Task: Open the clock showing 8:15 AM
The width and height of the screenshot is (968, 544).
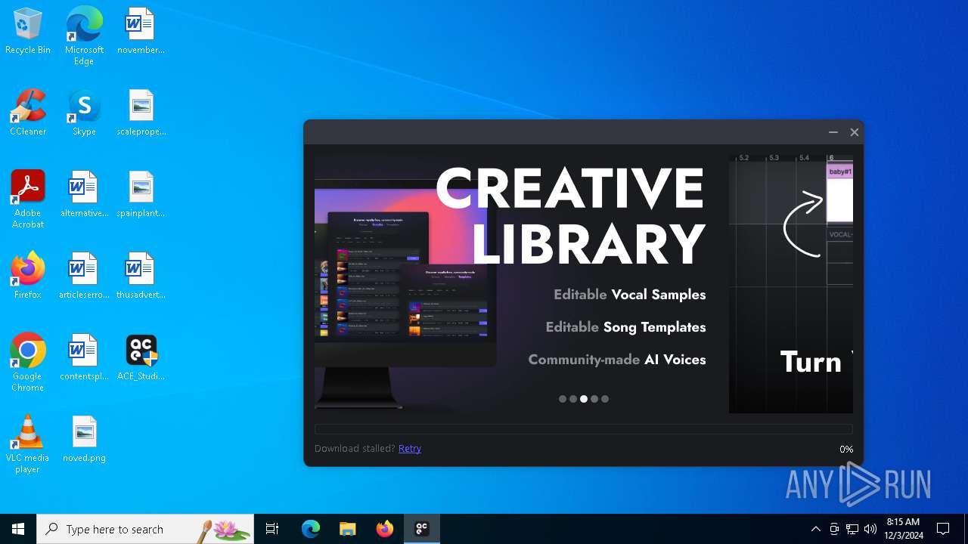Action: click(904, 529)
